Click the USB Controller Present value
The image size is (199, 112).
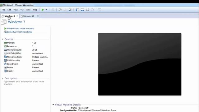(35, 60)
